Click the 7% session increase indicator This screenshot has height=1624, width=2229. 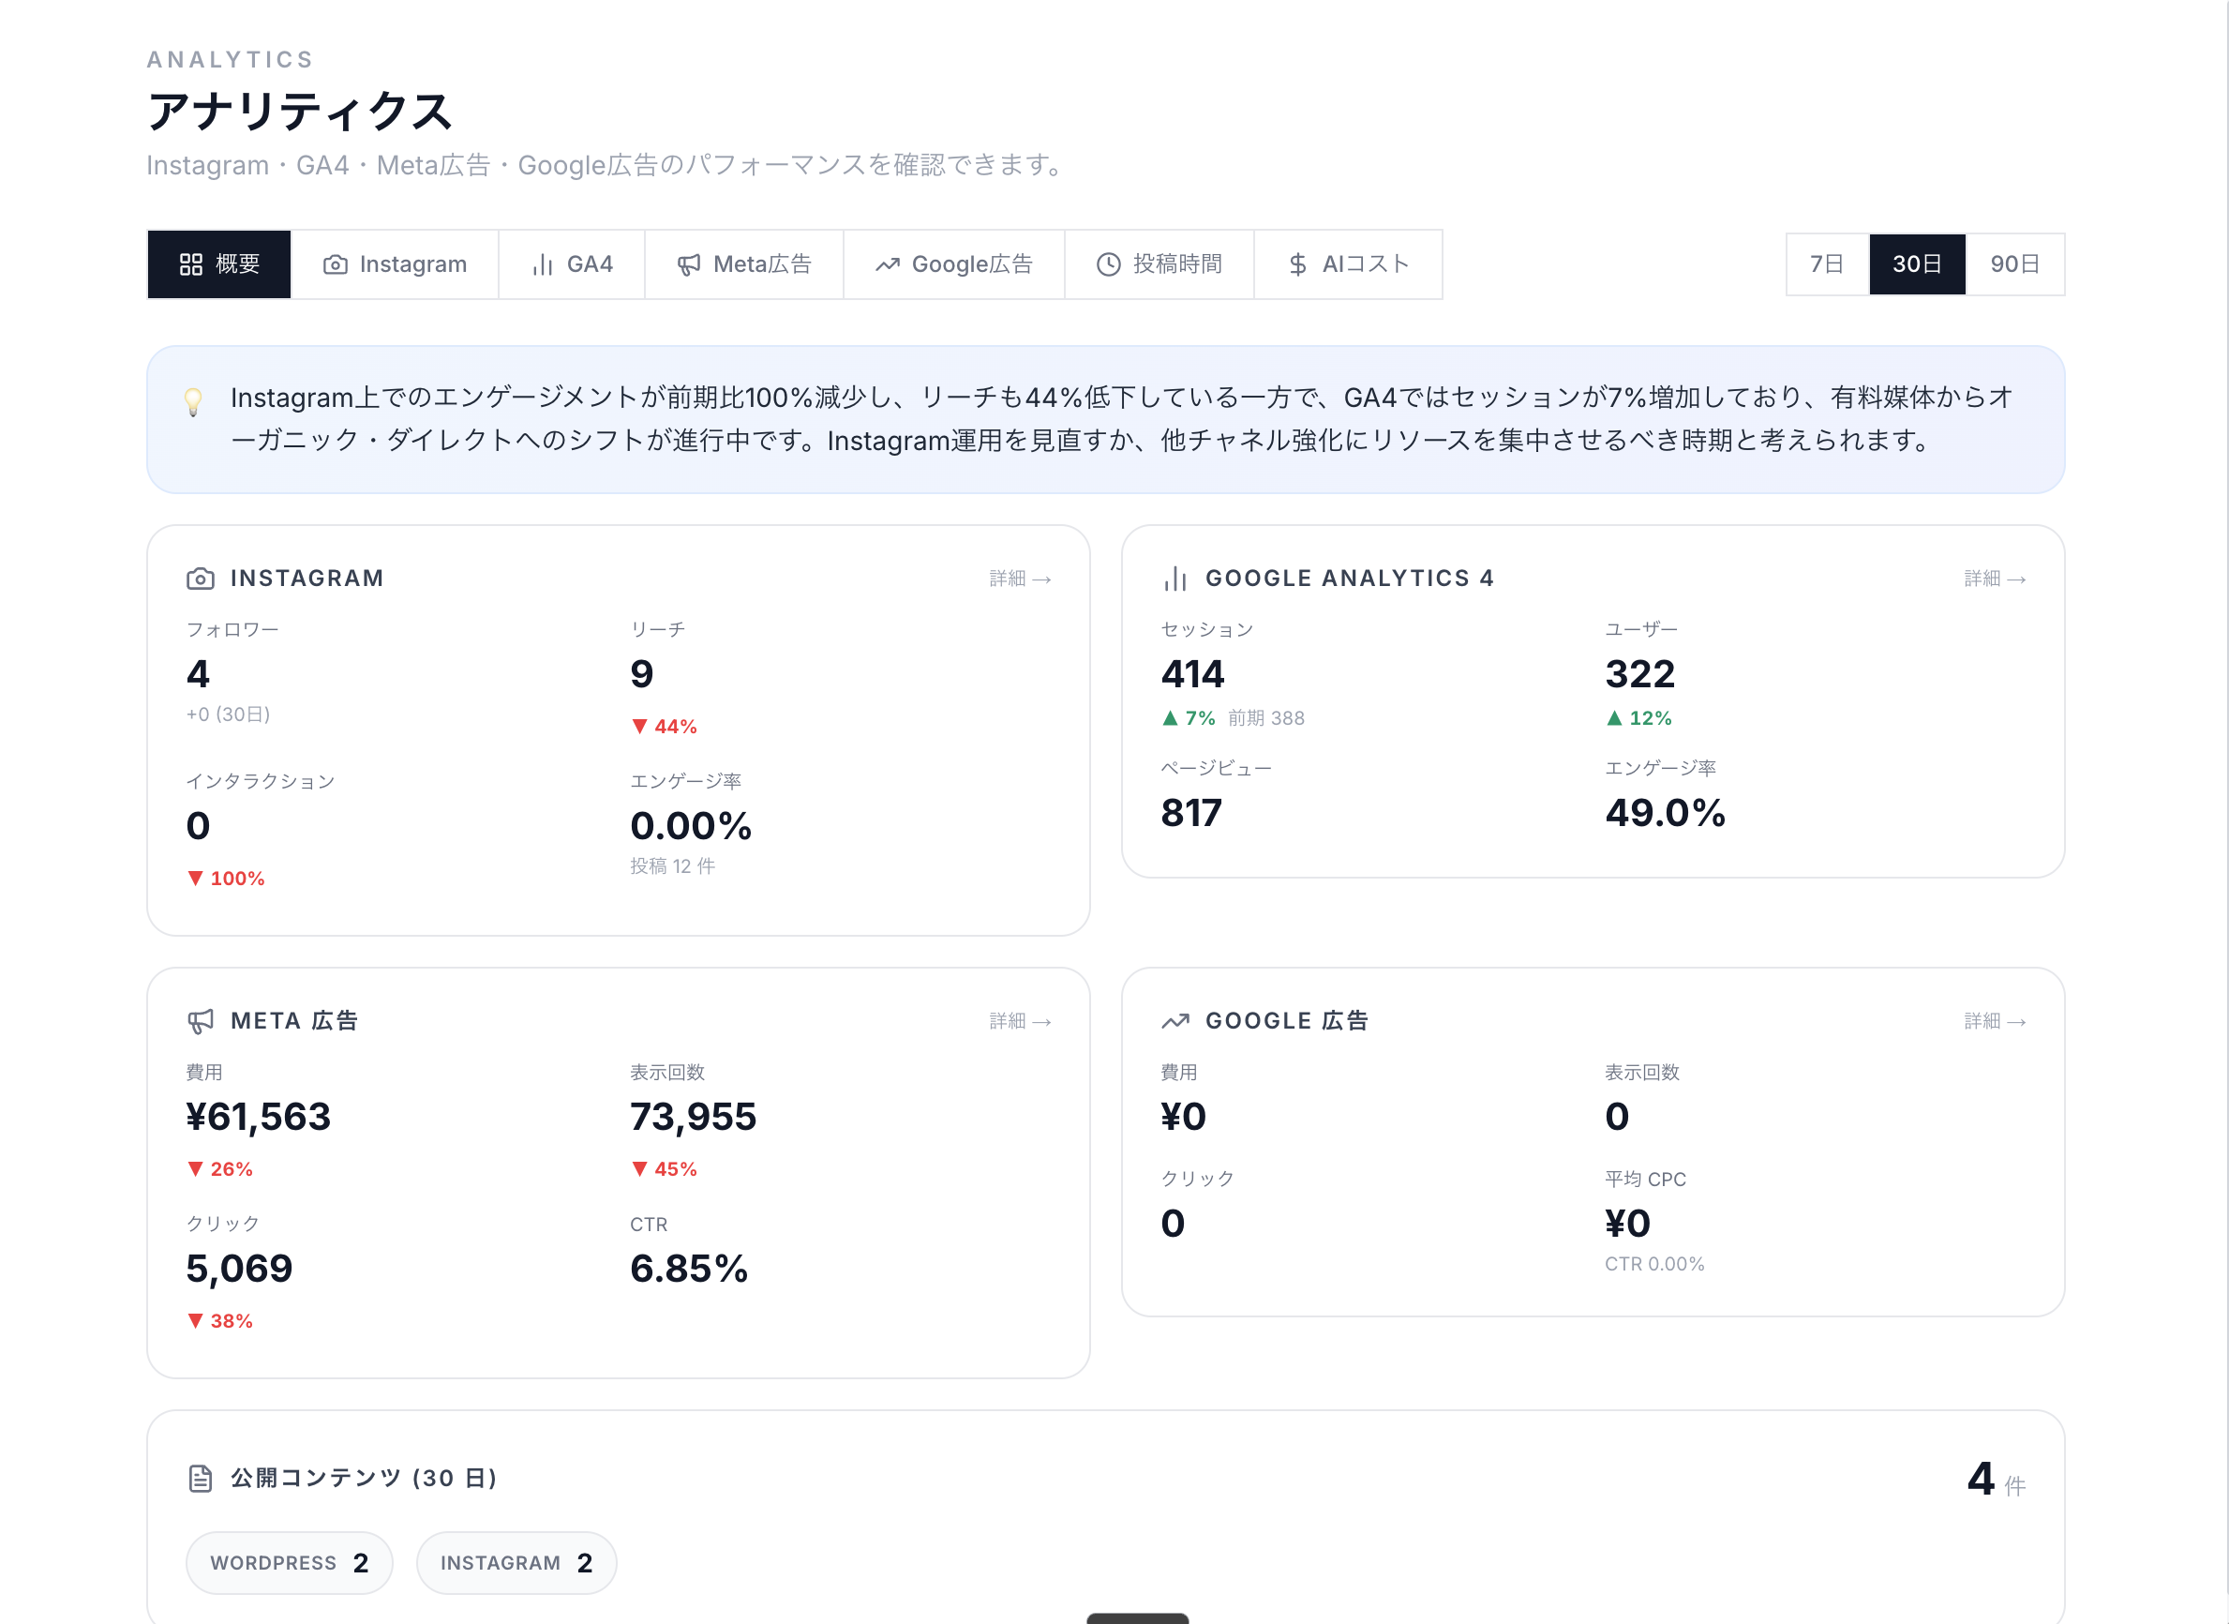(x=1189, y=718)
